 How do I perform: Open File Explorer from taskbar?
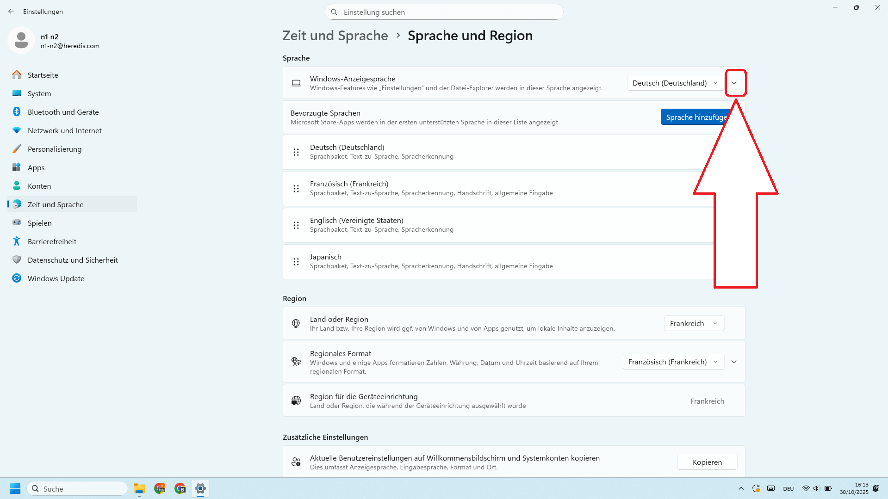[x=139, y=488]
